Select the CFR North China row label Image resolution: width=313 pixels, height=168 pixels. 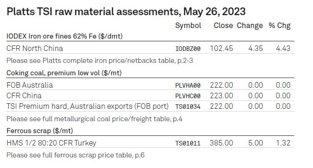pos(34,48)
